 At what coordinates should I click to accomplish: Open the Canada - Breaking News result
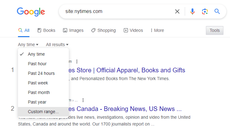point(125,109)
